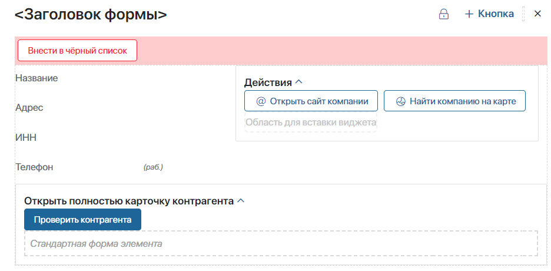Click the globe icon on map button
551x271 pixels.
pyautogui.click(x=401, y=101)
